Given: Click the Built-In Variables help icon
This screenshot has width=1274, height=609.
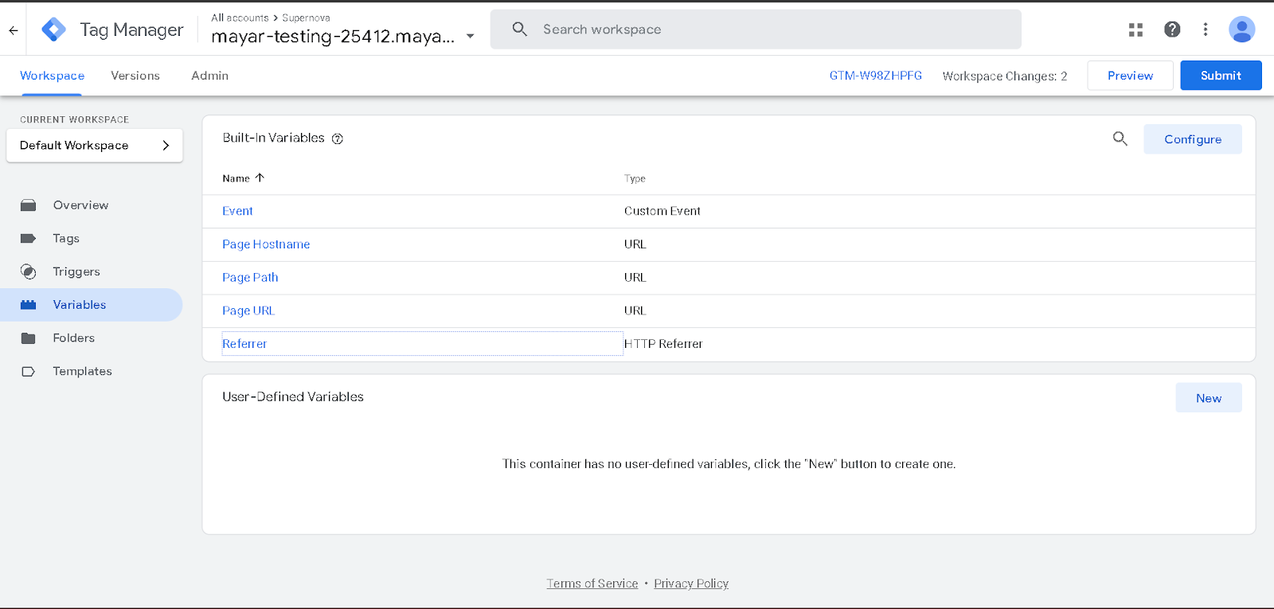Looking at the screenshot, I should click(338, 139).
